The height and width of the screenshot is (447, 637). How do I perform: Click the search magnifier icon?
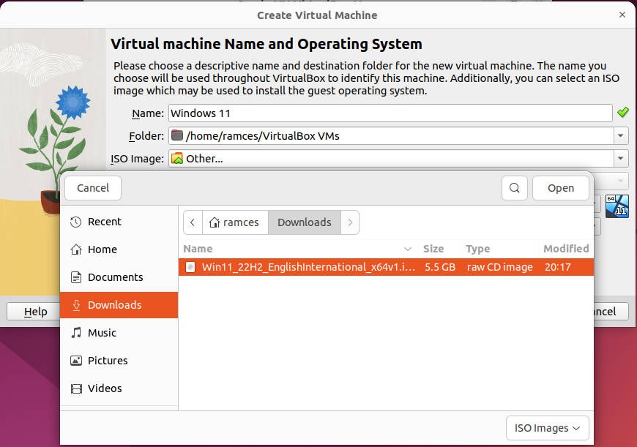514,187
